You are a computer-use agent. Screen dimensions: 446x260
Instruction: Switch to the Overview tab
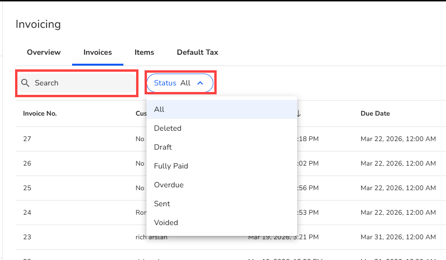(x=44, y=52)
